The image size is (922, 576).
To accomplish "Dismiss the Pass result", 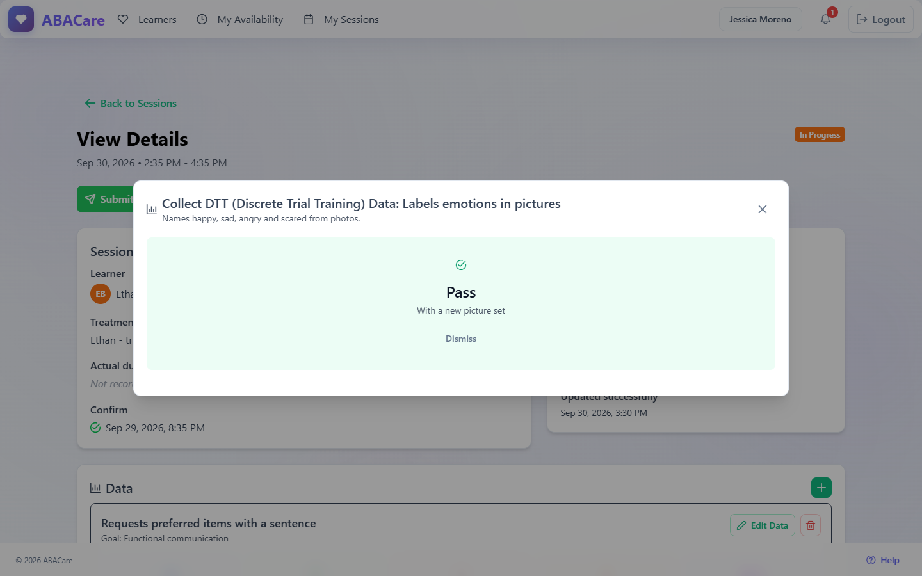I will pos(461,339).
